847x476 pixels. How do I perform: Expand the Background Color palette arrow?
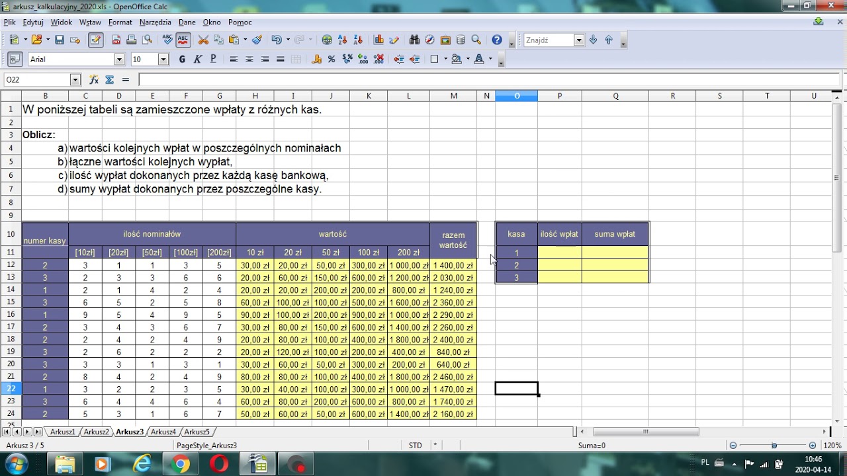pyautogui.click(x=467, y=59)
